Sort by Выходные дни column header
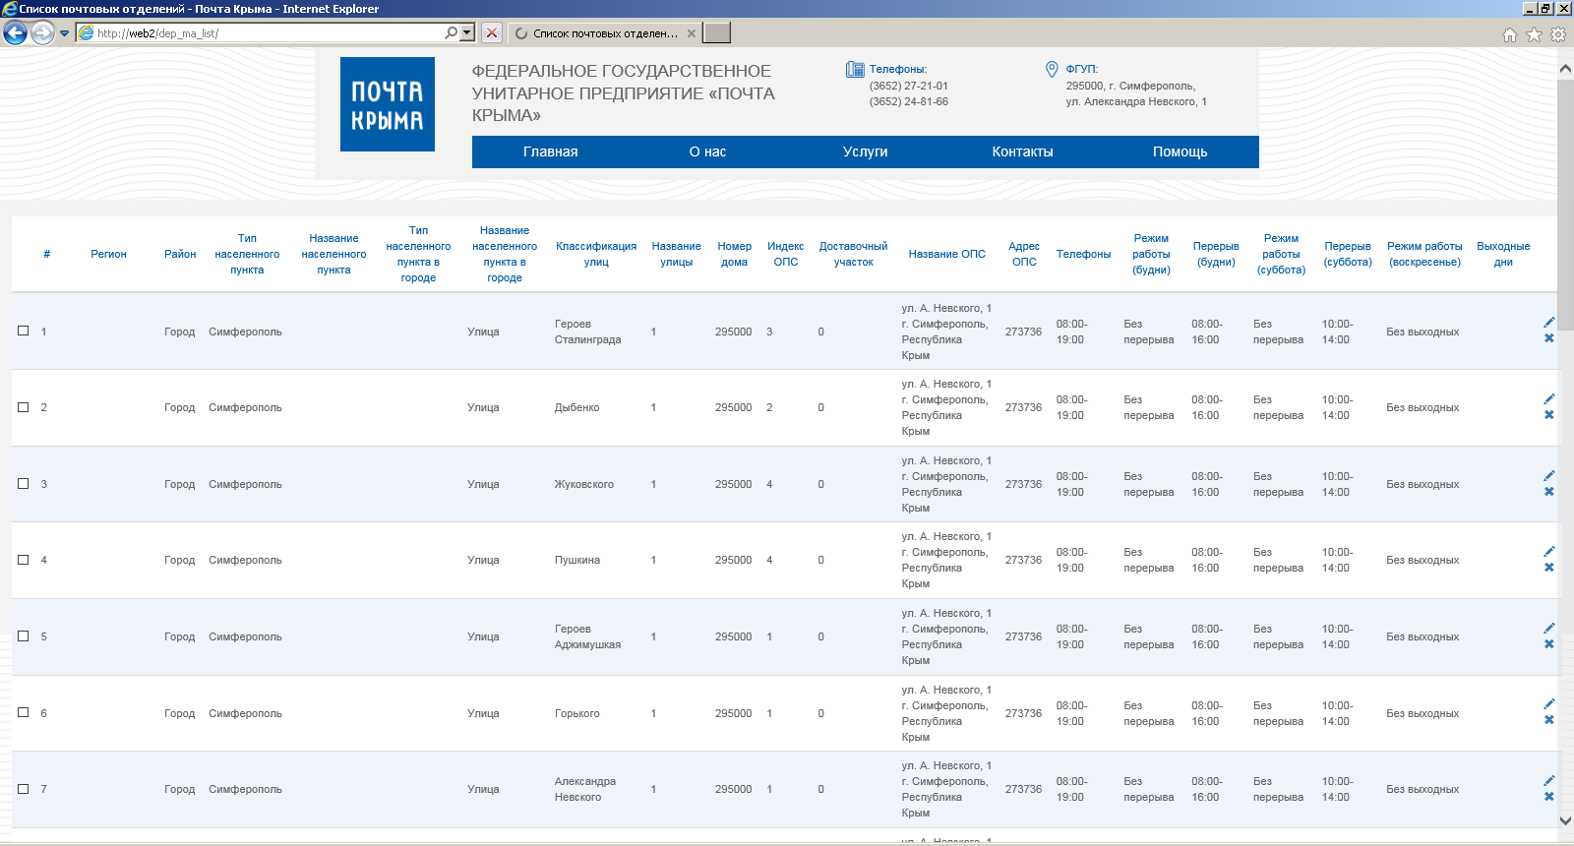The width and height of the screenshot is (1574, 846). (1503, 254)
